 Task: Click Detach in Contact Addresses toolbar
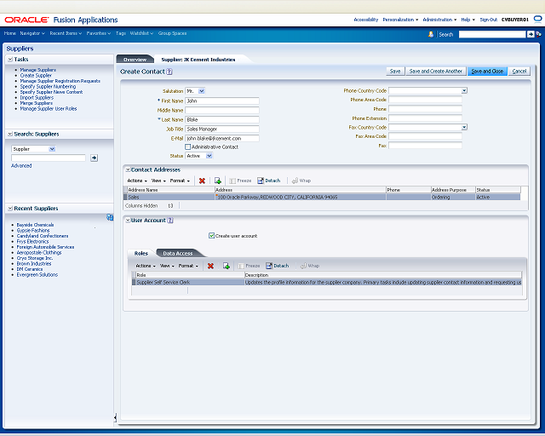click(269, 181)
